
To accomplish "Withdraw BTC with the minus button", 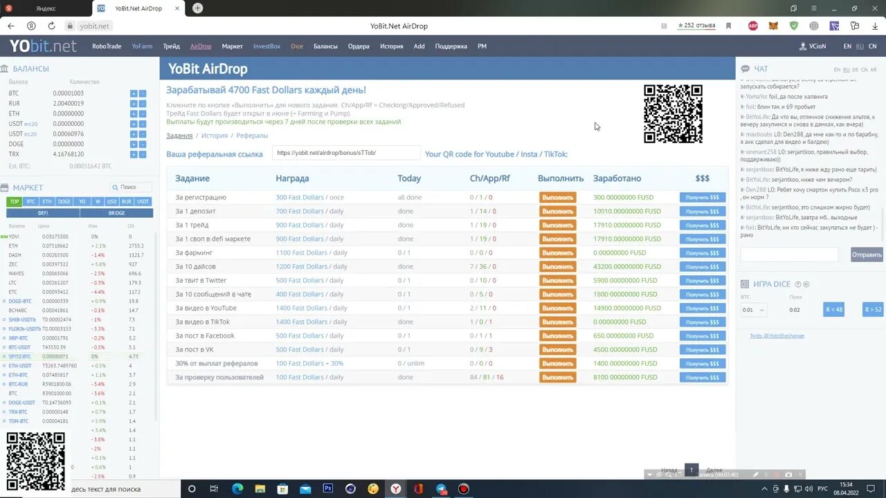I will click(143, 93).
